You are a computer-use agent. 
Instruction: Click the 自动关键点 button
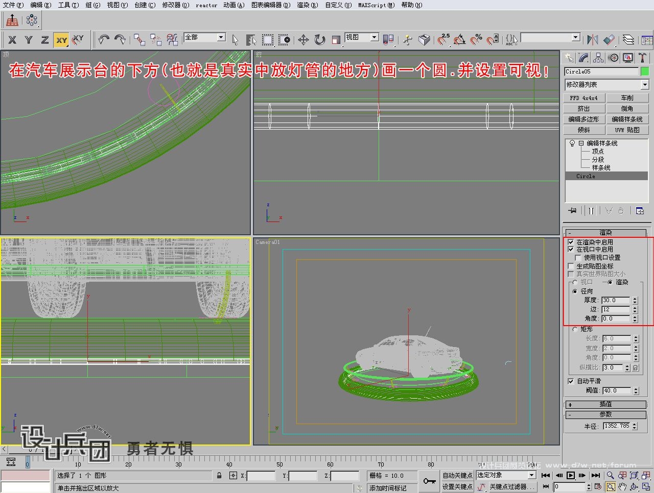point(457,475)
